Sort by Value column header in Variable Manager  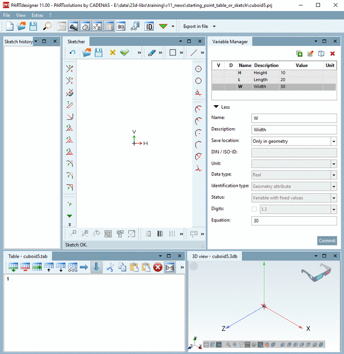(x=301, y=66)
